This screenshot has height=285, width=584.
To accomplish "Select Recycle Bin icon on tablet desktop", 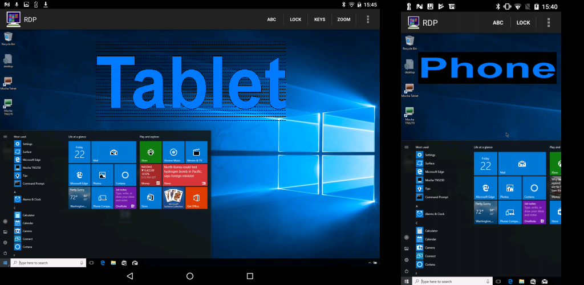I will click(8, 39).
